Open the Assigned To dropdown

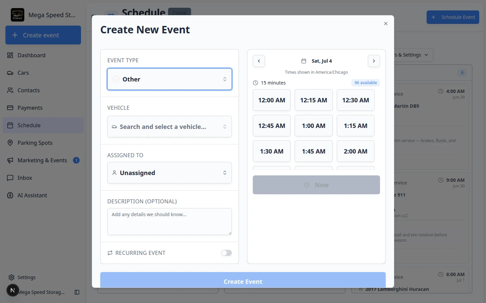pos(169,173)
